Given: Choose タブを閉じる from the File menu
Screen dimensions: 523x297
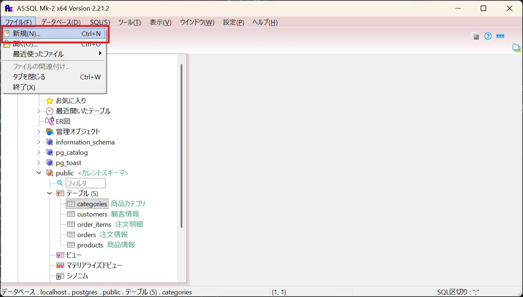Looking at the screenshot, I should pos(54,77).
